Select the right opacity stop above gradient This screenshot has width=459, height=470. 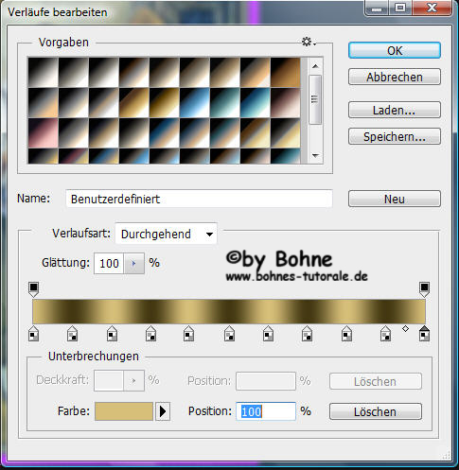pos(424,289)
